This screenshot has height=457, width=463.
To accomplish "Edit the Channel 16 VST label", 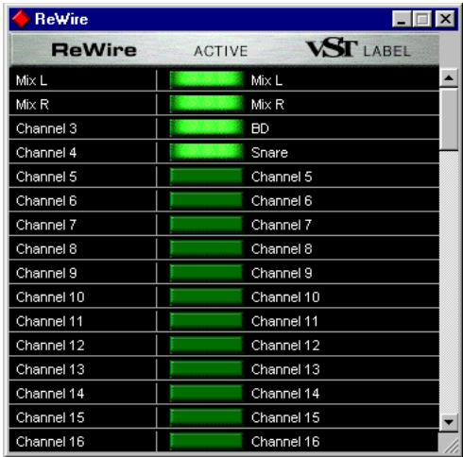I will pyautogui.click(x=285, y=442).
